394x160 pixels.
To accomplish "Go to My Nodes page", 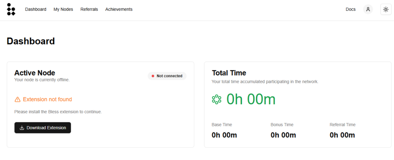I will tap(63, 9).
